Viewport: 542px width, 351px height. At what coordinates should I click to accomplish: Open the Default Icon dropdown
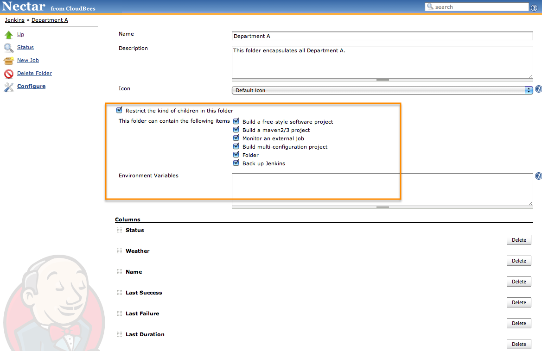383,90
